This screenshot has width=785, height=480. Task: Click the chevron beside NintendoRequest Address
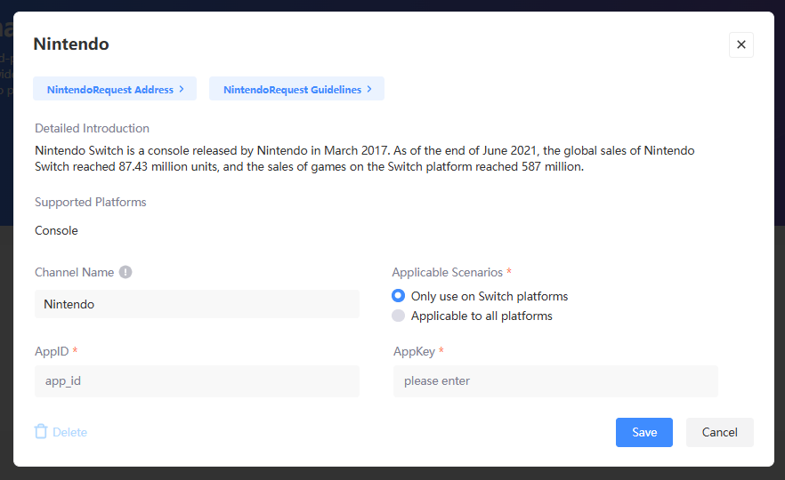point(182,89)
